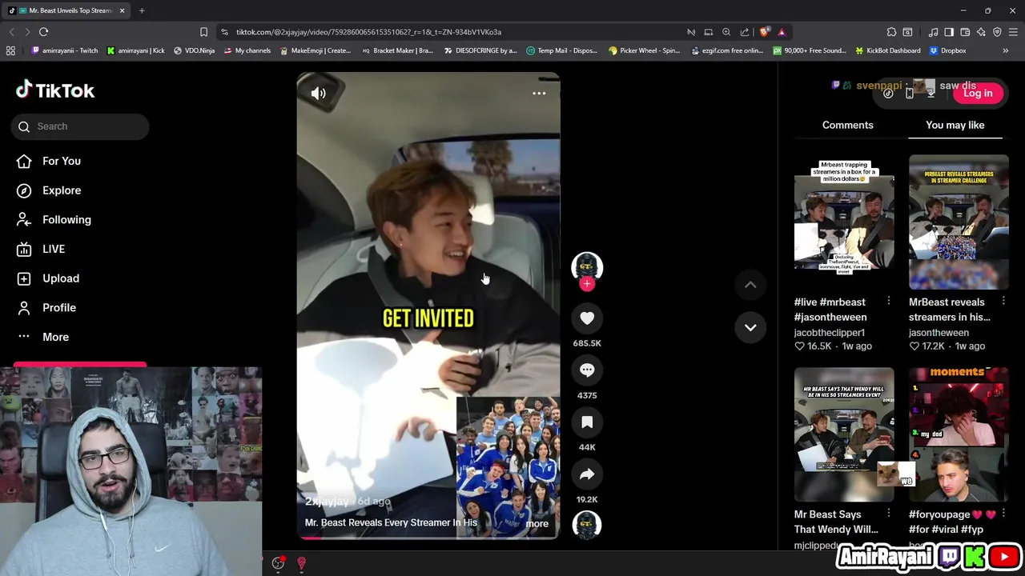Open the spinning sound disc under the share count
Screen dimensions: 1025x576
click(x=587, y=525)
